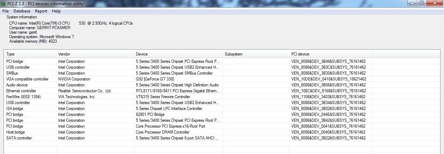Click the User name gerrit line
Screen dimensions: 444x154
(23, 32)
